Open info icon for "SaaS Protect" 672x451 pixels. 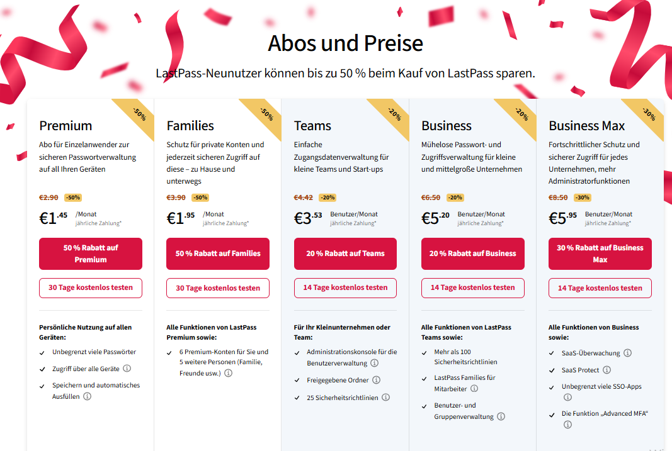(x=606, y=370)
